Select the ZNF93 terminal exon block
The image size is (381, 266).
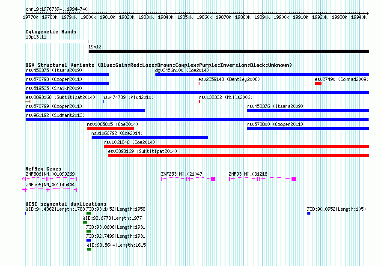point(294,179)
